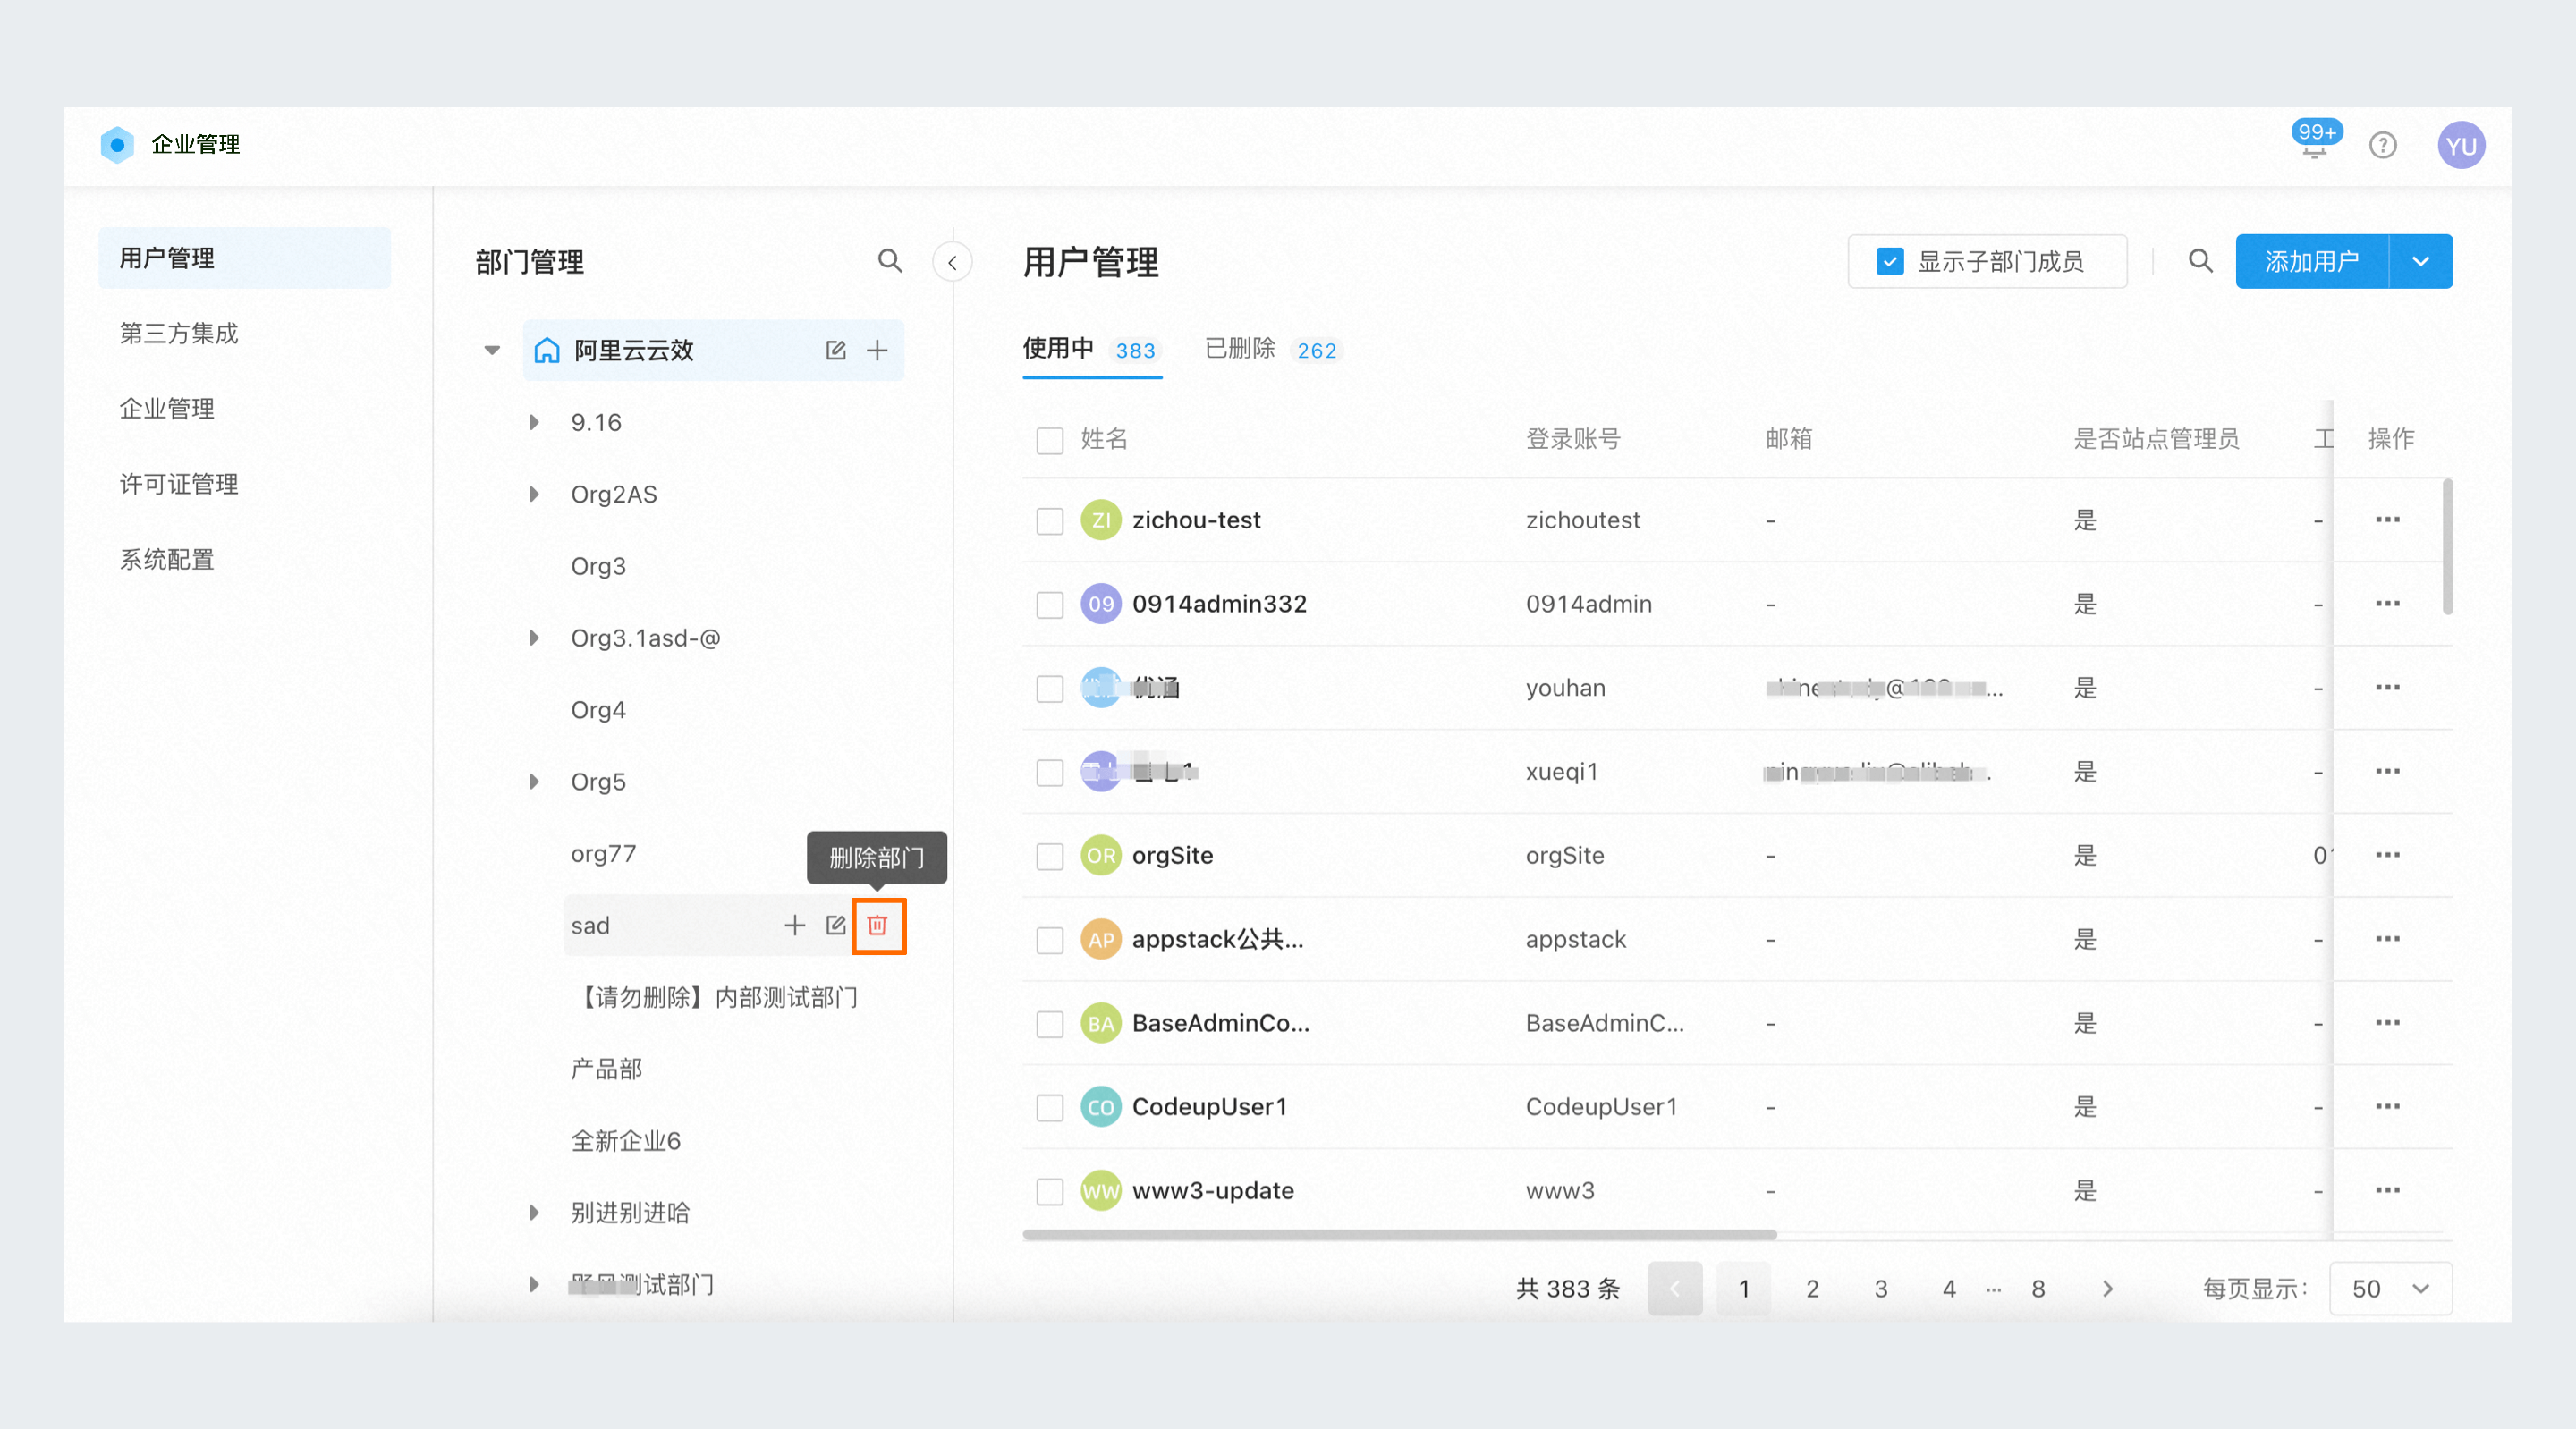Open more actions for orgSite row
The height and width of the screenshot is (1429, 2576).
click(x=2388, y=855)
